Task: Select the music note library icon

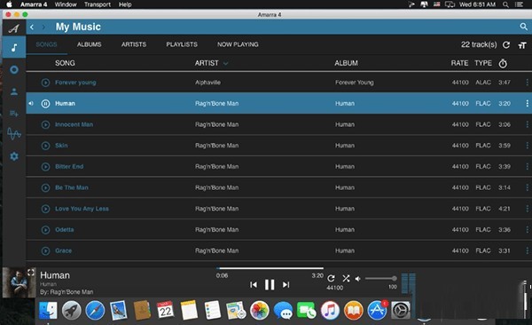Action: [14, 48]
